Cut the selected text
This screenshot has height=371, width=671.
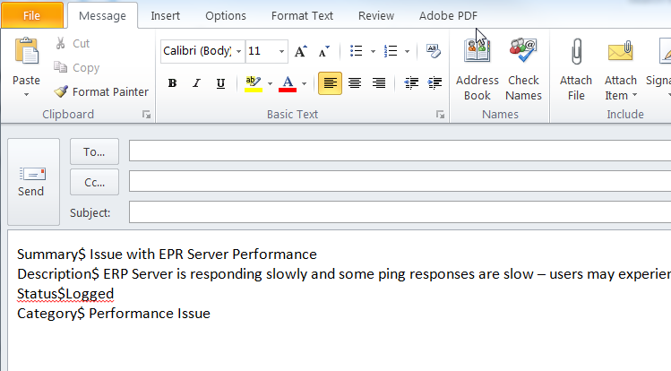tap(73, 44)
